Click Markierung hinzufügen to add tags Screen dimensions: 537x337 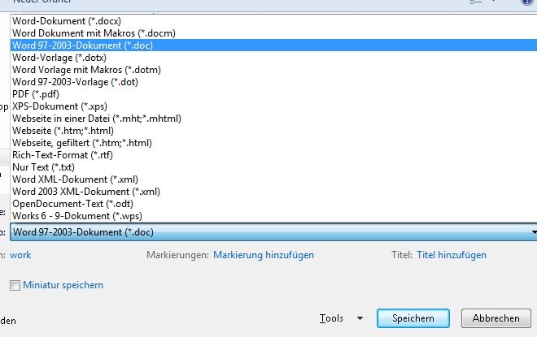(264, 255)
